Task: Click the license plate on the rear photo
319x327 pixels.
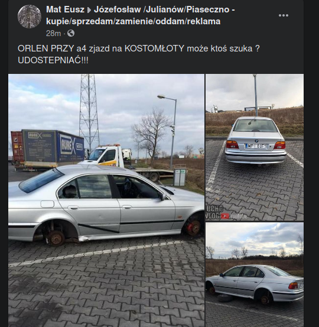Action: pos(256,146)
